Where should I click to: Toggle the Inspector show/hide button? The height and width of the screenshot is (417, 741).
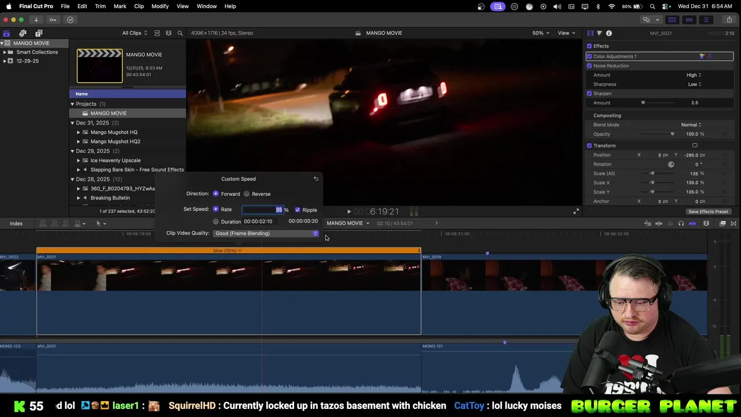[x=706, y=20]
